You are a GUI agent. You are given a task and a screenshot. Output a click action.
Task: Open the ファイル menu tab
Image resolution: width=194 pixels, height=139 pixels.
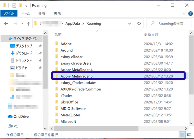[9, 13]
